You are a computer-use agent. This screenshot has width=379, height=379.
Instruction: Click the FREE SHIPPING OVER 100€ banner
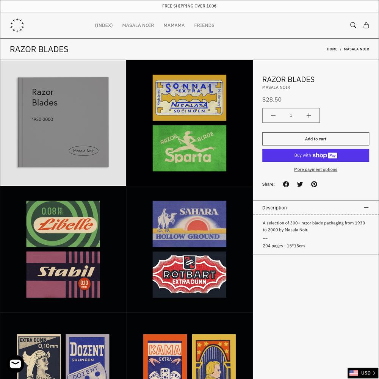click(x=189, y=6)
